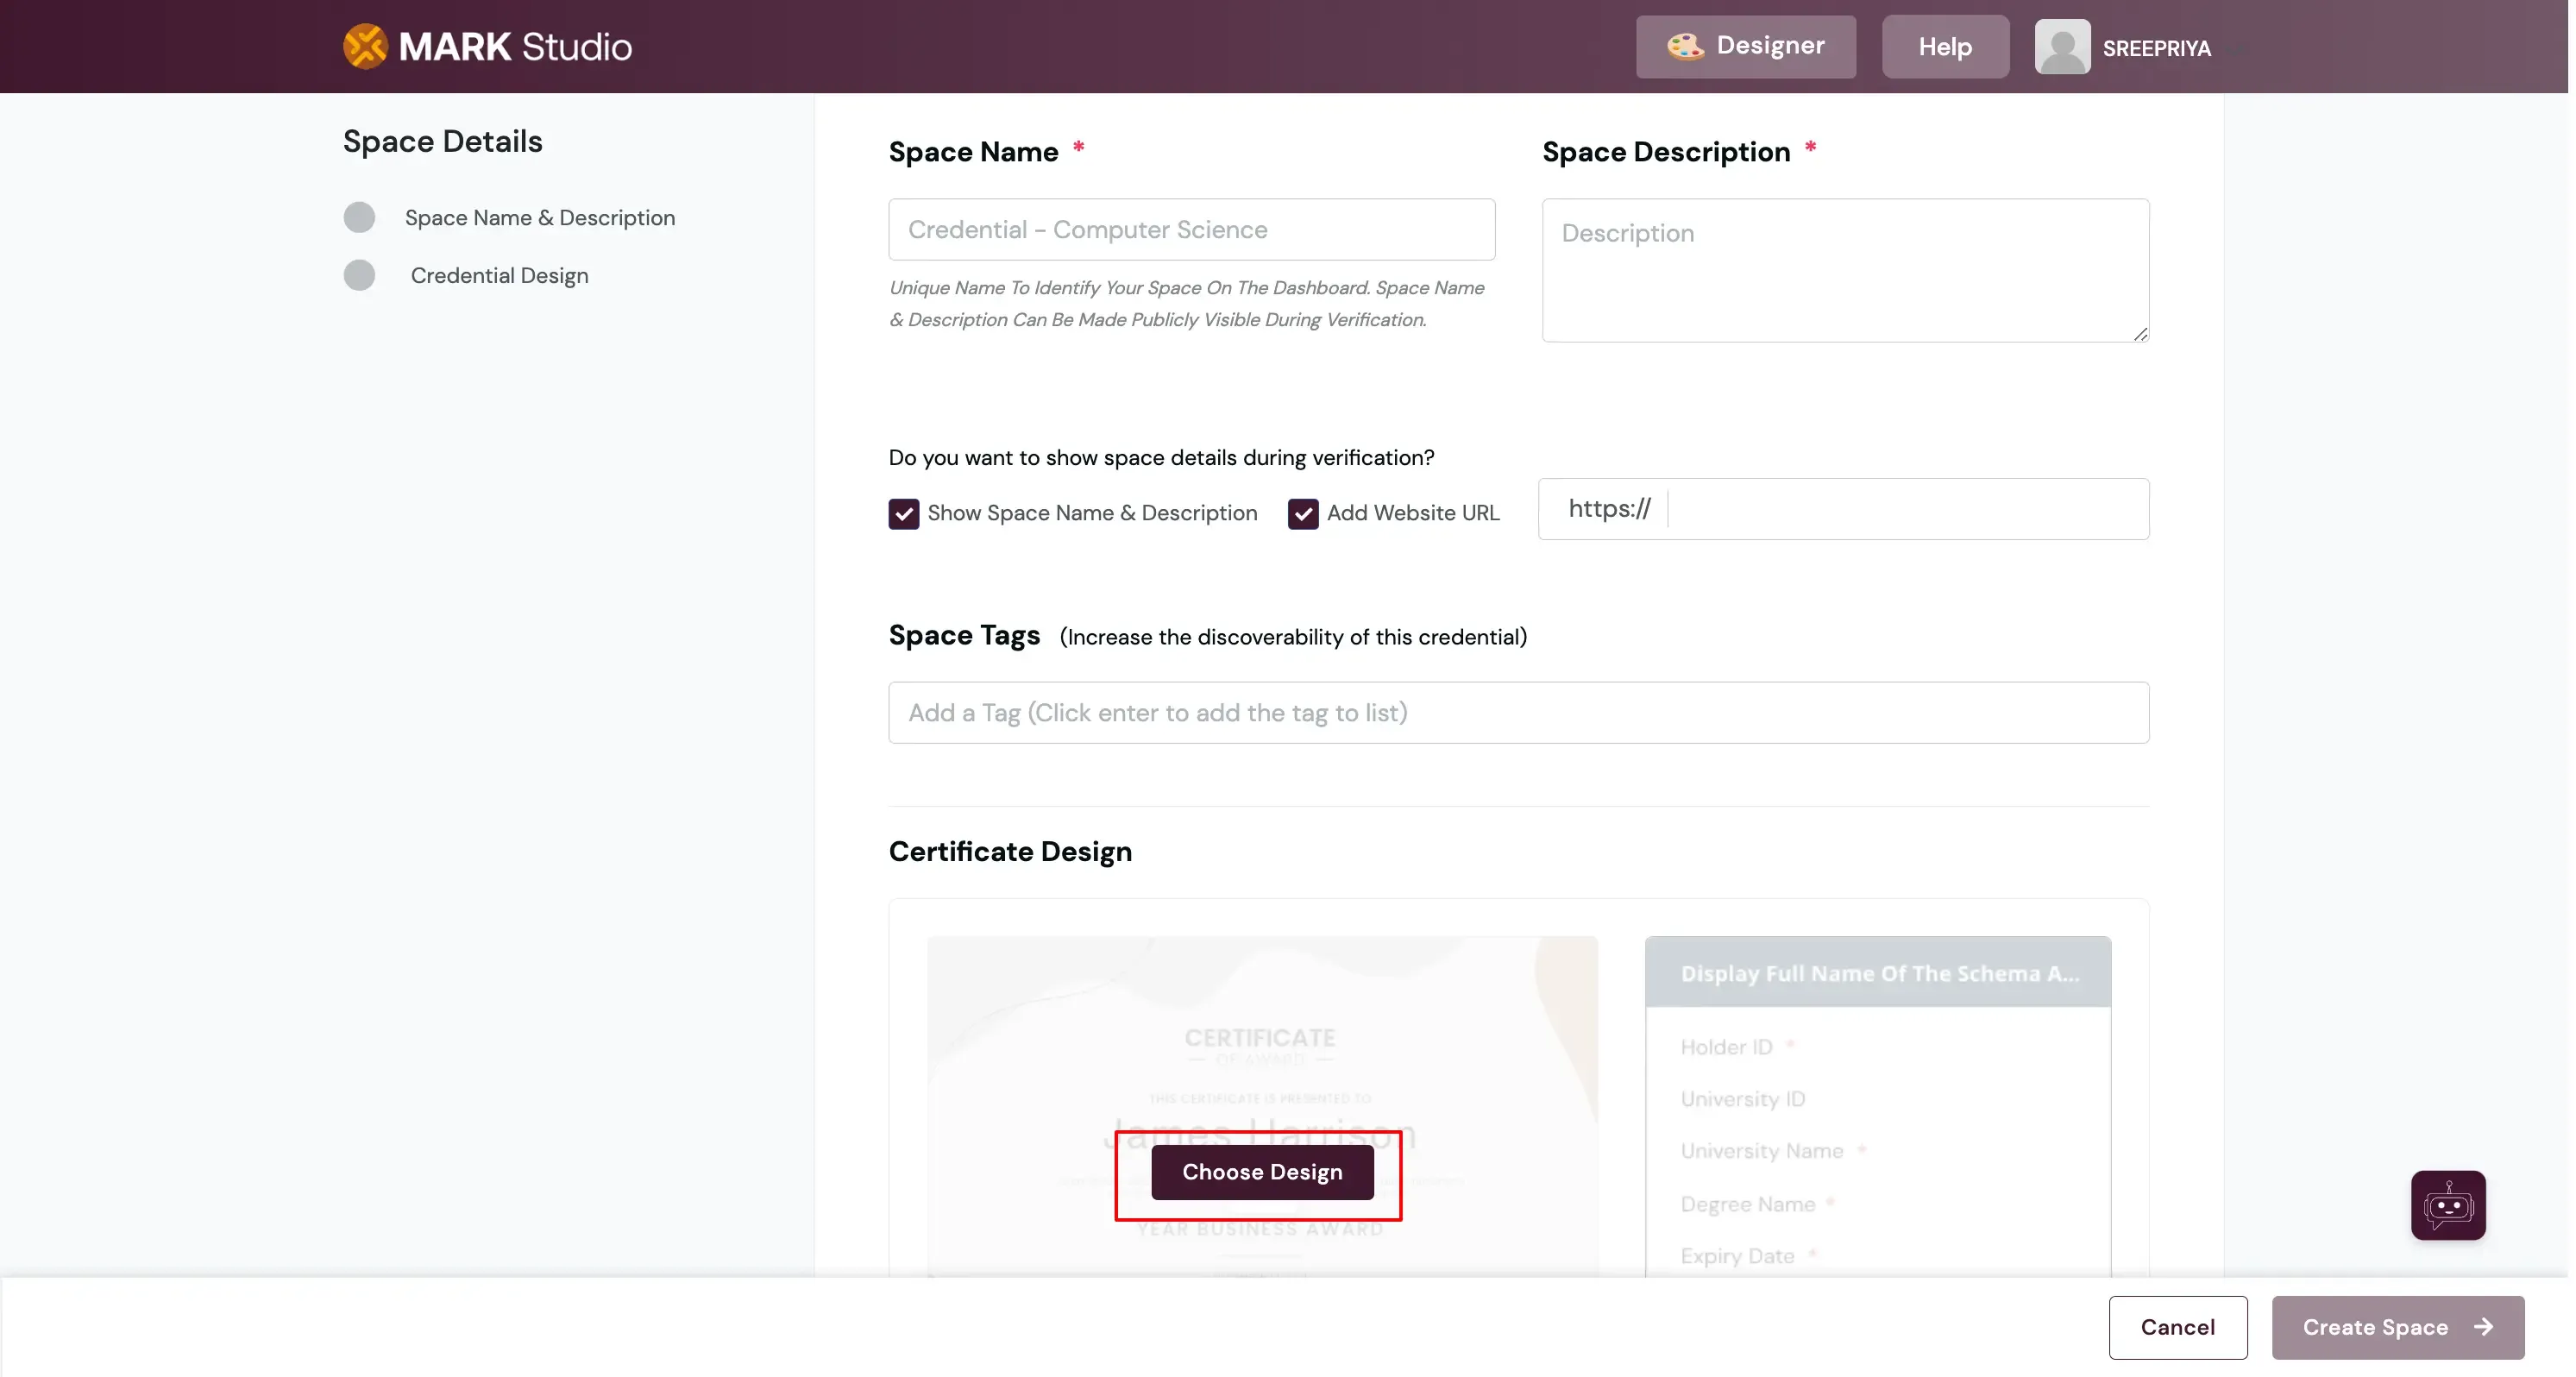Go to Space Name & Description step
Viewport: 2576px width, 1377px height.
[540, 217]
